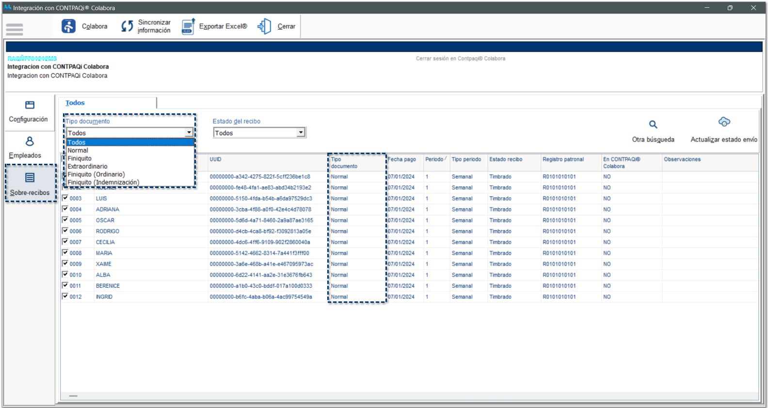
Task: Collapse the Tipo documento dropdown arrow
Action: [189, 133]
